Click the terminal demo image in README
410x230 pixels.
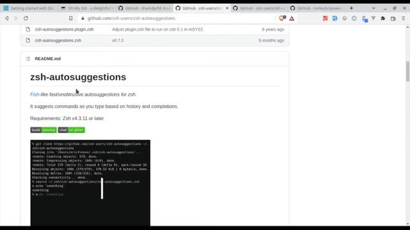(x=90, y=183)
